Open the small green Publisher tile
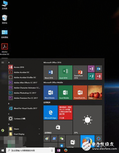The image size is (119, 153). tap(91, 76)
